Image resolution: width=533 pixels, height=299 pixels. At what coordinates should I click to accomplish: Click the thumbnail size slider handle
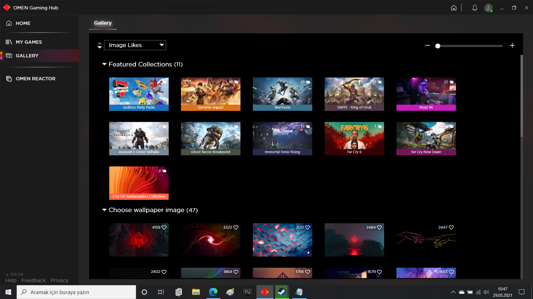(x=438, y=46)
